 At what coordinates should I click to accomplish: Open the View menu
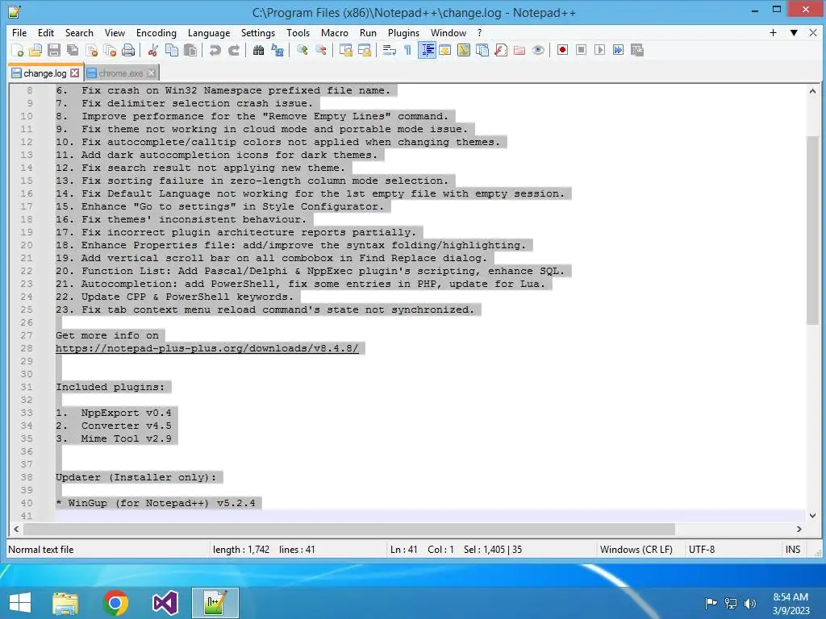(115, 32)
